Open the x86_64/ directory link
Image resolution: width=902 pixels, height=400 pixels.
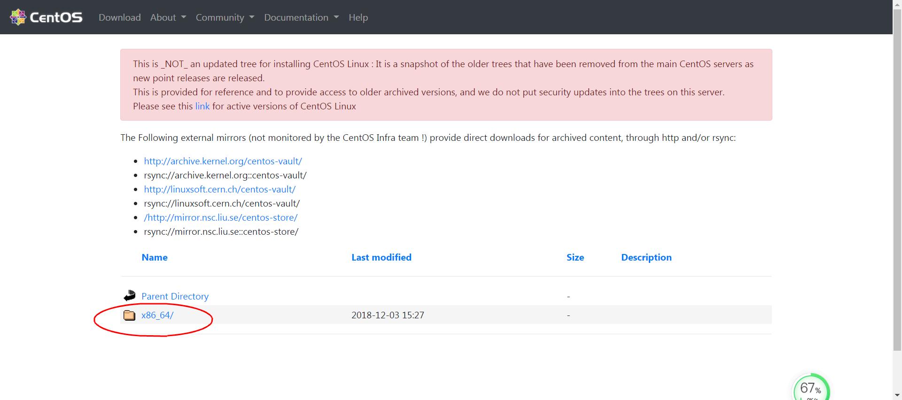tap(157, 315)
